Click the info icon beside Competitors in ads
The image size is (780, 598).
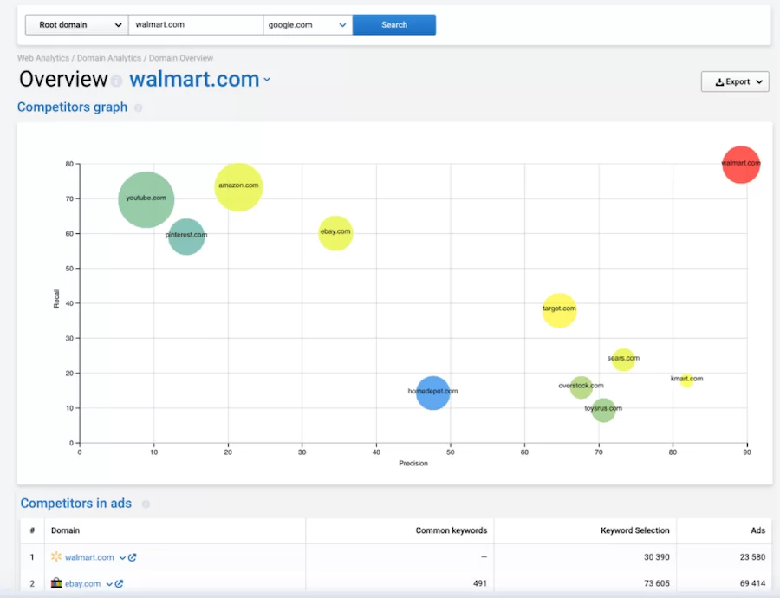pos(146,504)
